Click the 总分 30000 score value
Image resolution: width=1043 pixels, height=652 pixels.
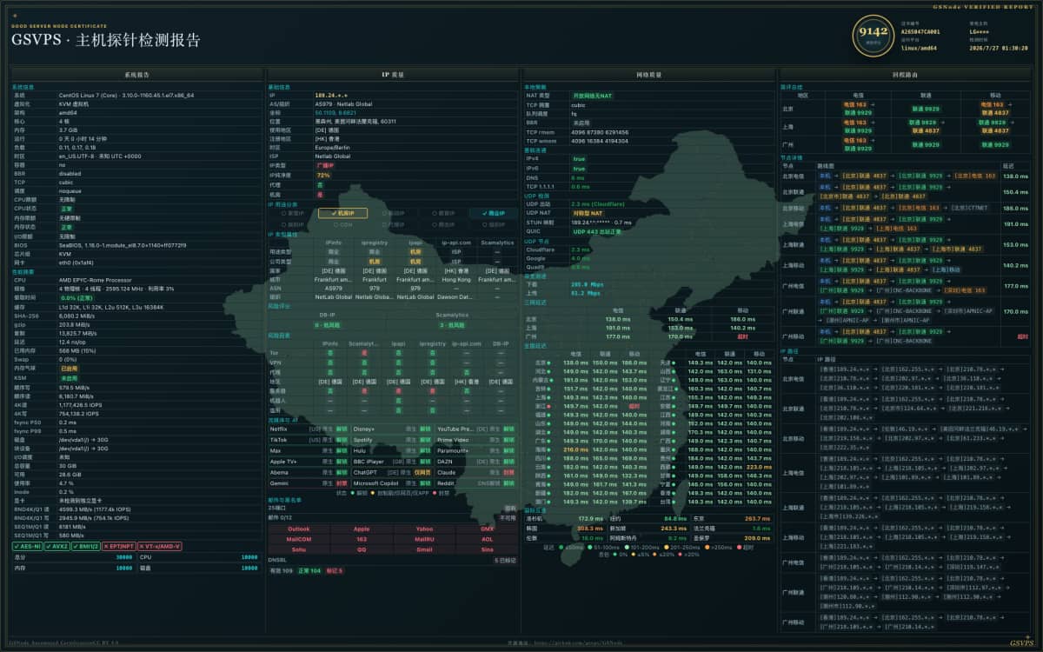tap(125, 557)
